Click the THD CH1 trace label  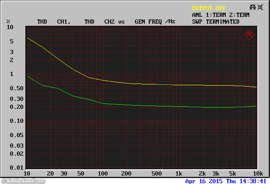click(54, 22)
